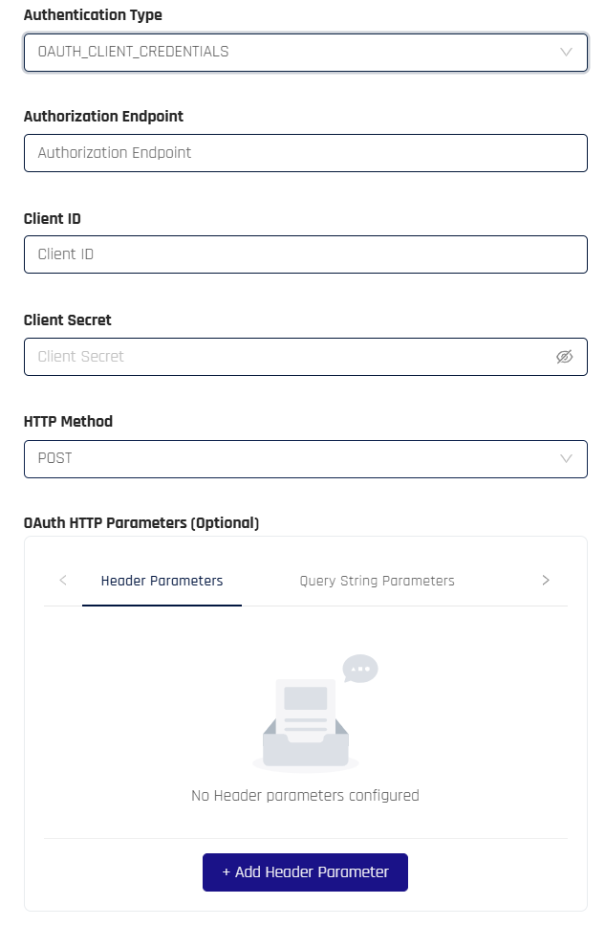Click into the Client ID field

pos(305,254)
